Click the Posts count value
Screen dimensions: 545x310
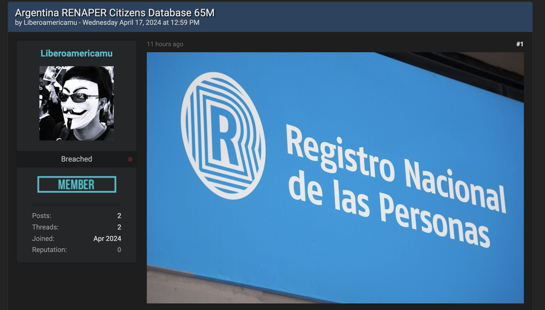tap(119, 216)
